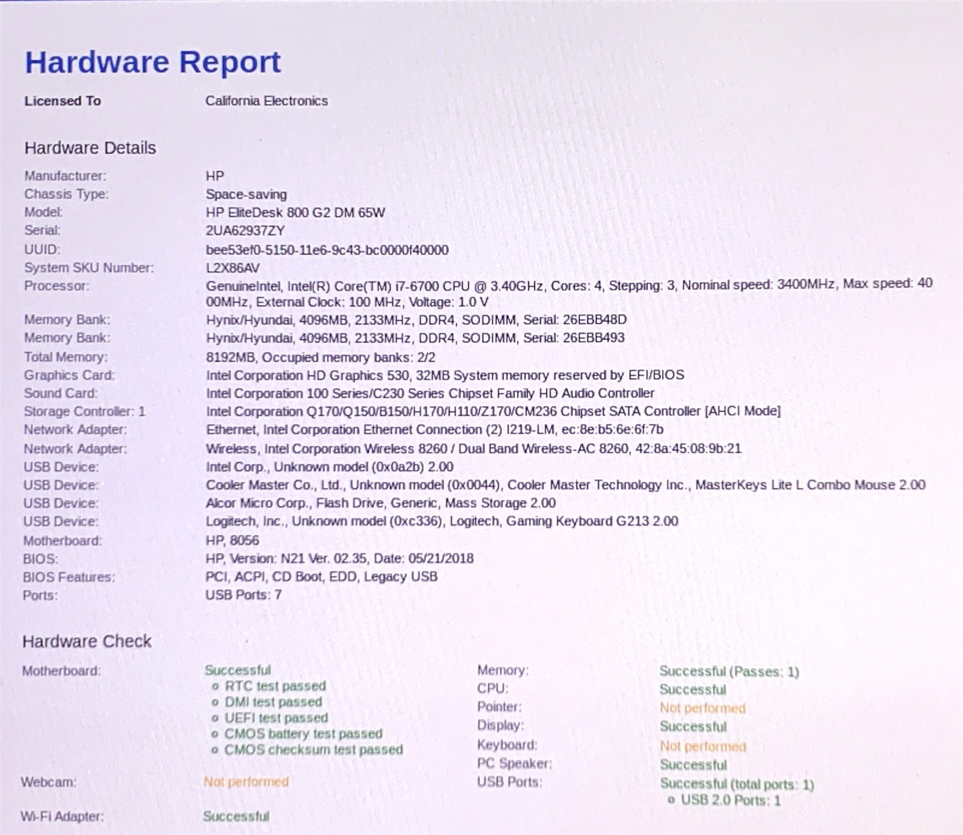Select the Total Memory label
Image resolution: width=963 pixels, height=835 pixels.
(x=66, y=357)
